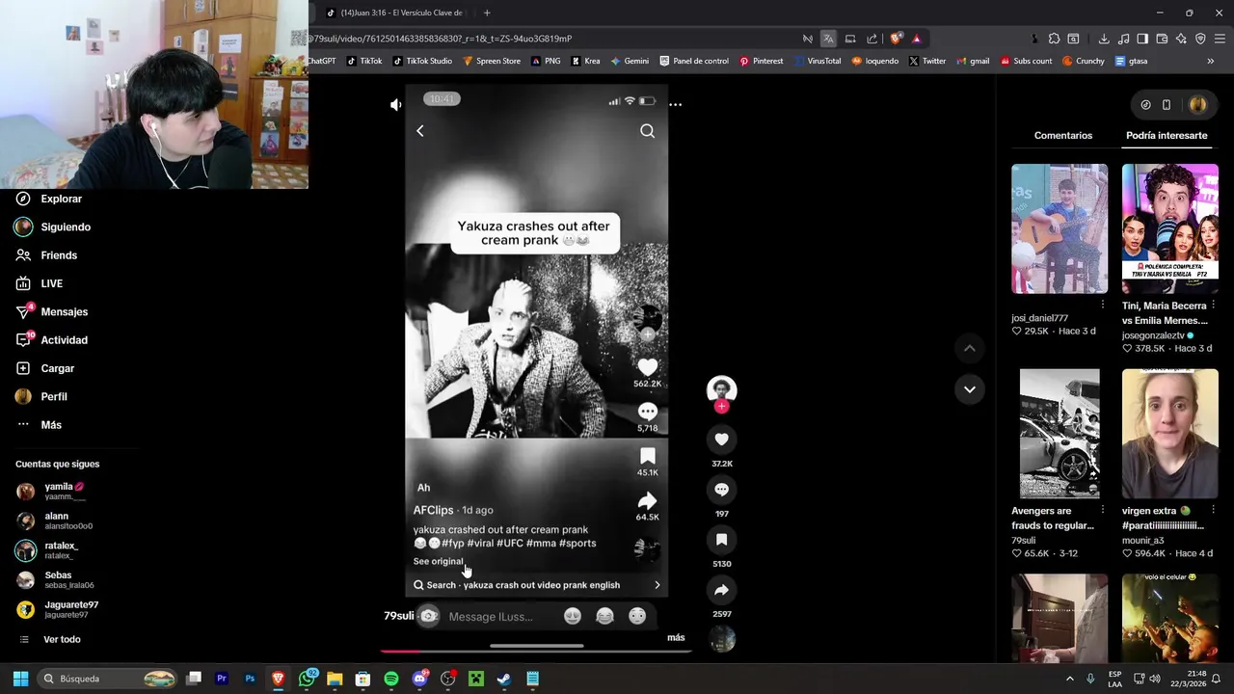Image resolution: width=1234 pixels, height=694 pixels.
Task: Toggle the browser sidebar panel icon
Action: [x=1142, y=39]
